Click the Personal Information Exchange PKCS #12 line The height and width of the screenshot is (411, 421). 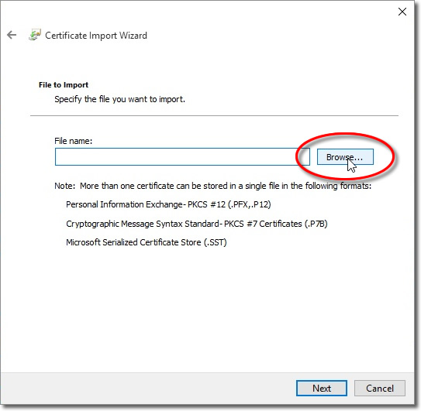[x=168, y=204]
